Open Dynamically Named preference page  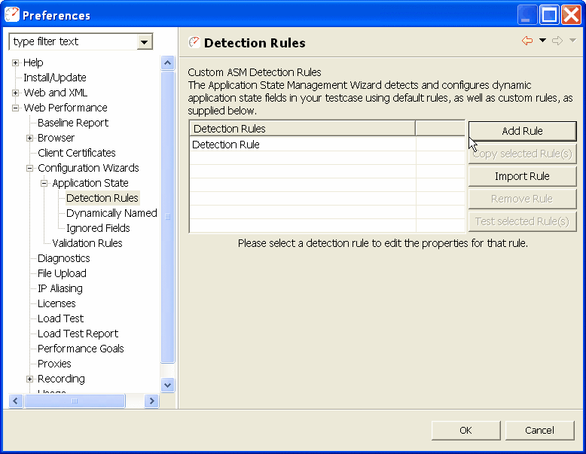(x=111, y=213)
